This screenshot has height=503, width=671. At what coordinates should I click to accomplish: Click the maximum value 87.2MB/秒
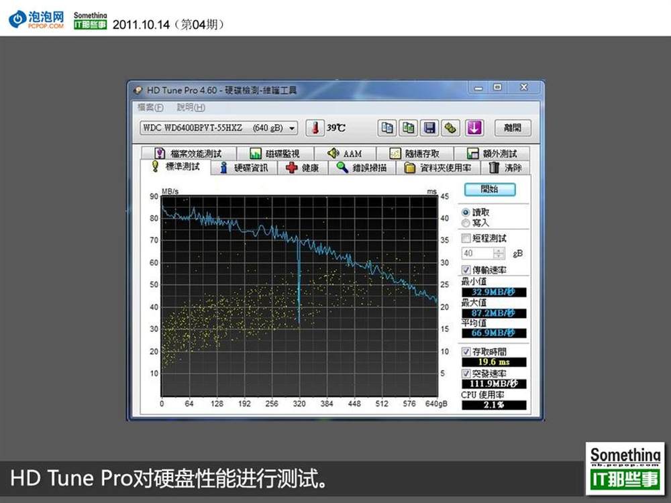point(494,313)
